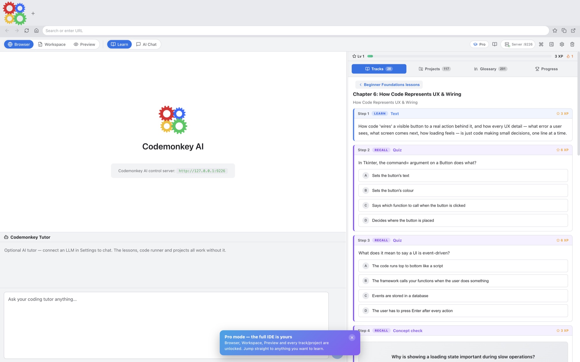Open settings gear in toolbar
Image resolution: width=580 pixels, height=362 pixels.
pos(562,44)
